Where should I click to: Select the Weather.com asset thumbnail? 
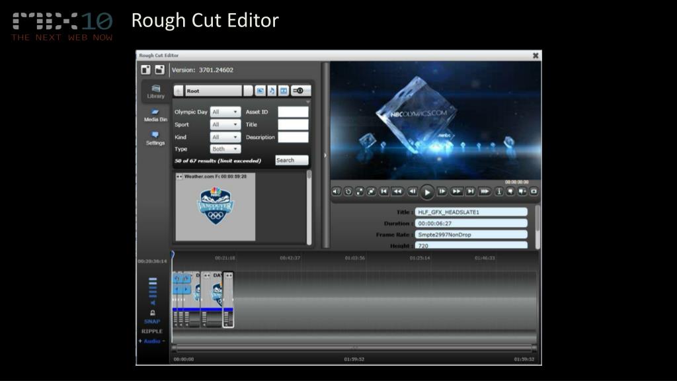coord(216,207)
